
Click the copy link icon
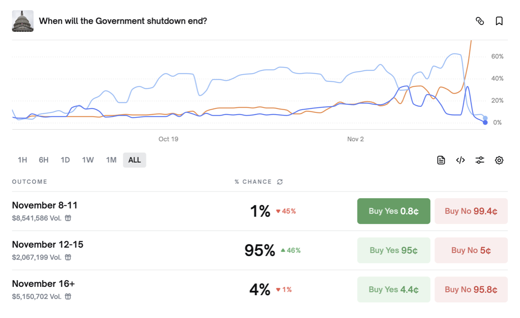(480, 21)
